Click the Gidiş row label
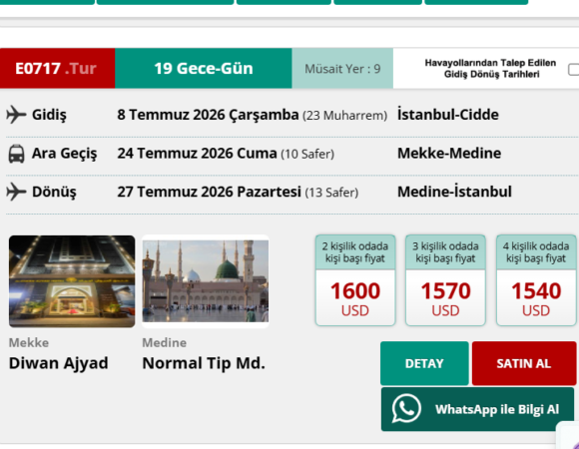The width and height of the screenshot is (579, 449). (49, 115)
